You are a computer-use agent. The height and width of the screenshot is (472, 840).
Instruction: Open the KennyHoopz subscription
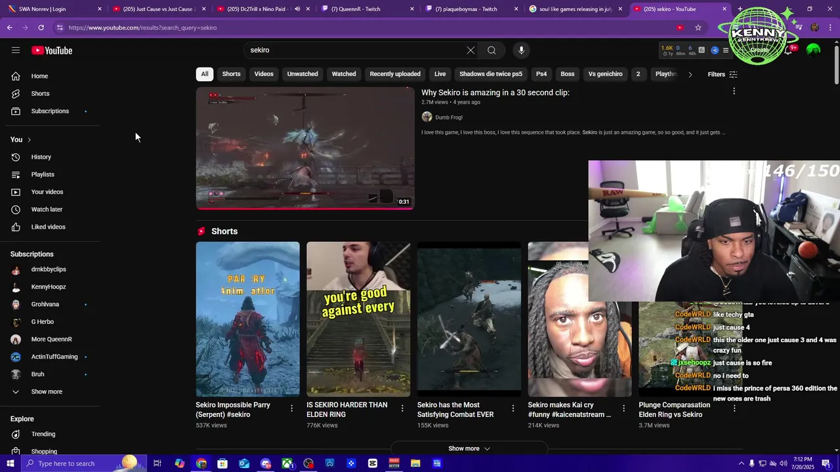point(50,287)
